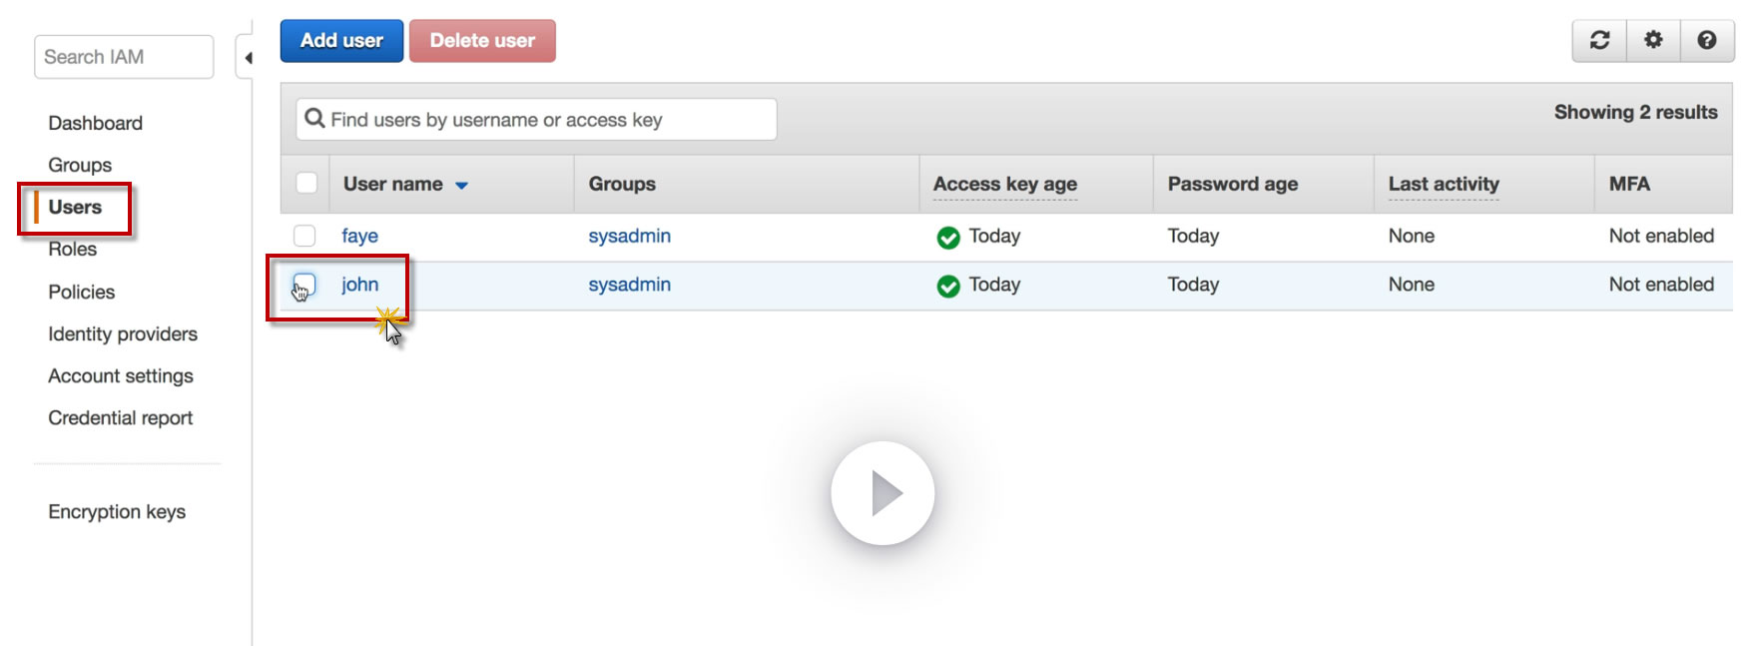Screen dimensions: 1760x646
Task: Click green check icon in john's row
Action: click(x=948, y=286)
